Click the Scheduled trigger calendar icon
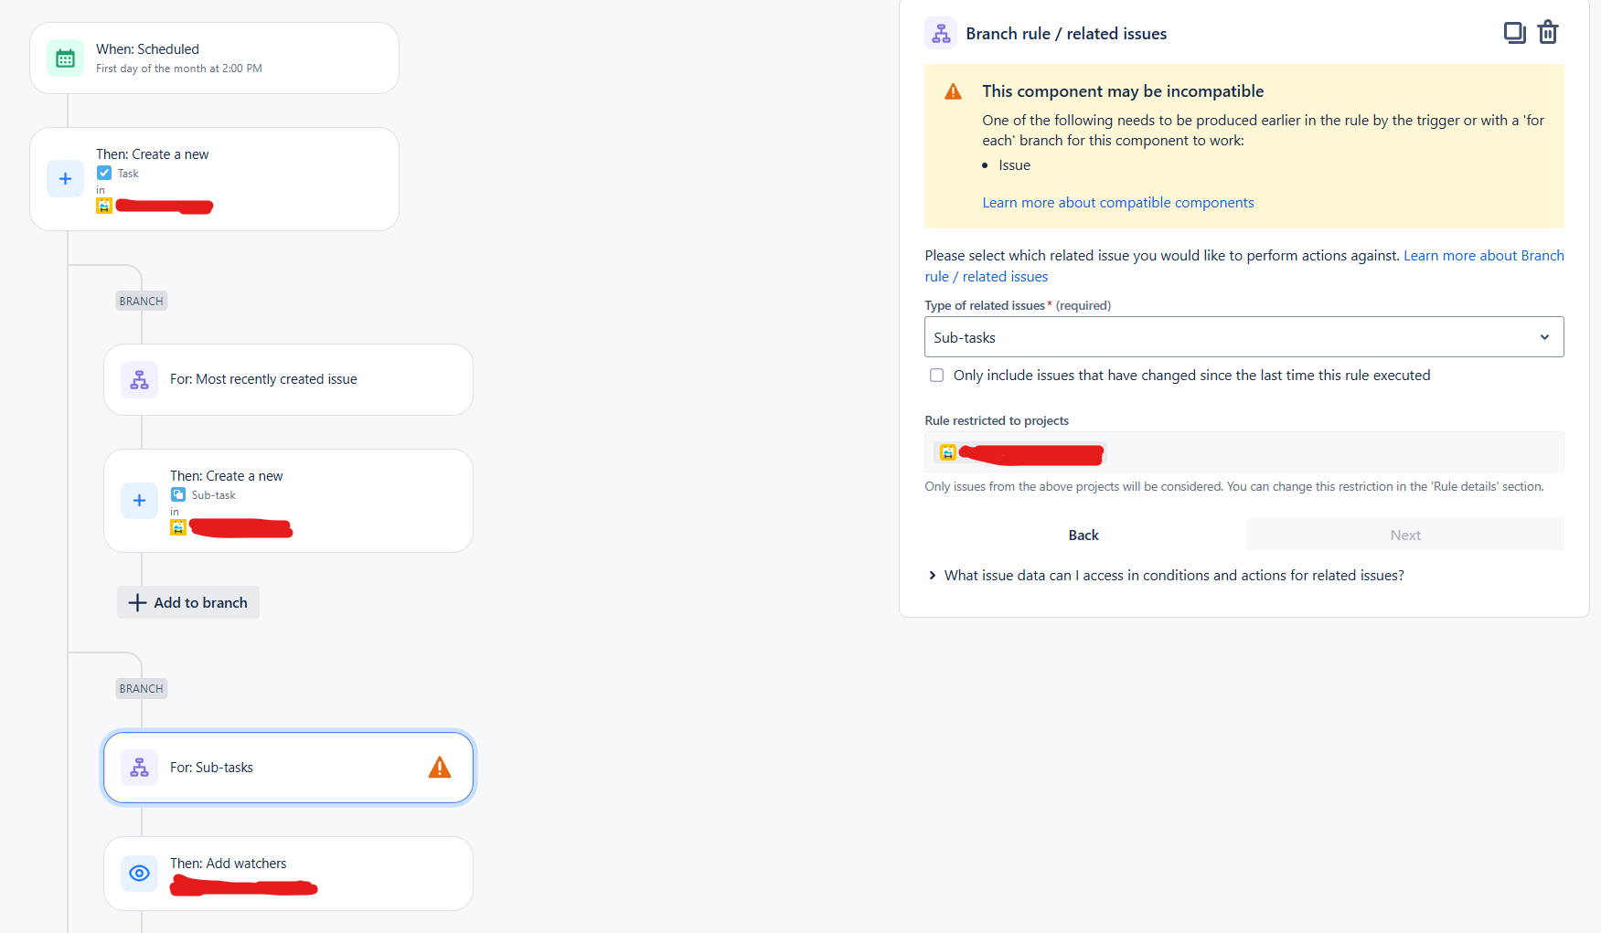This screenshot has height=933, width=1601. pyautogui.click(x=65, y=58)
